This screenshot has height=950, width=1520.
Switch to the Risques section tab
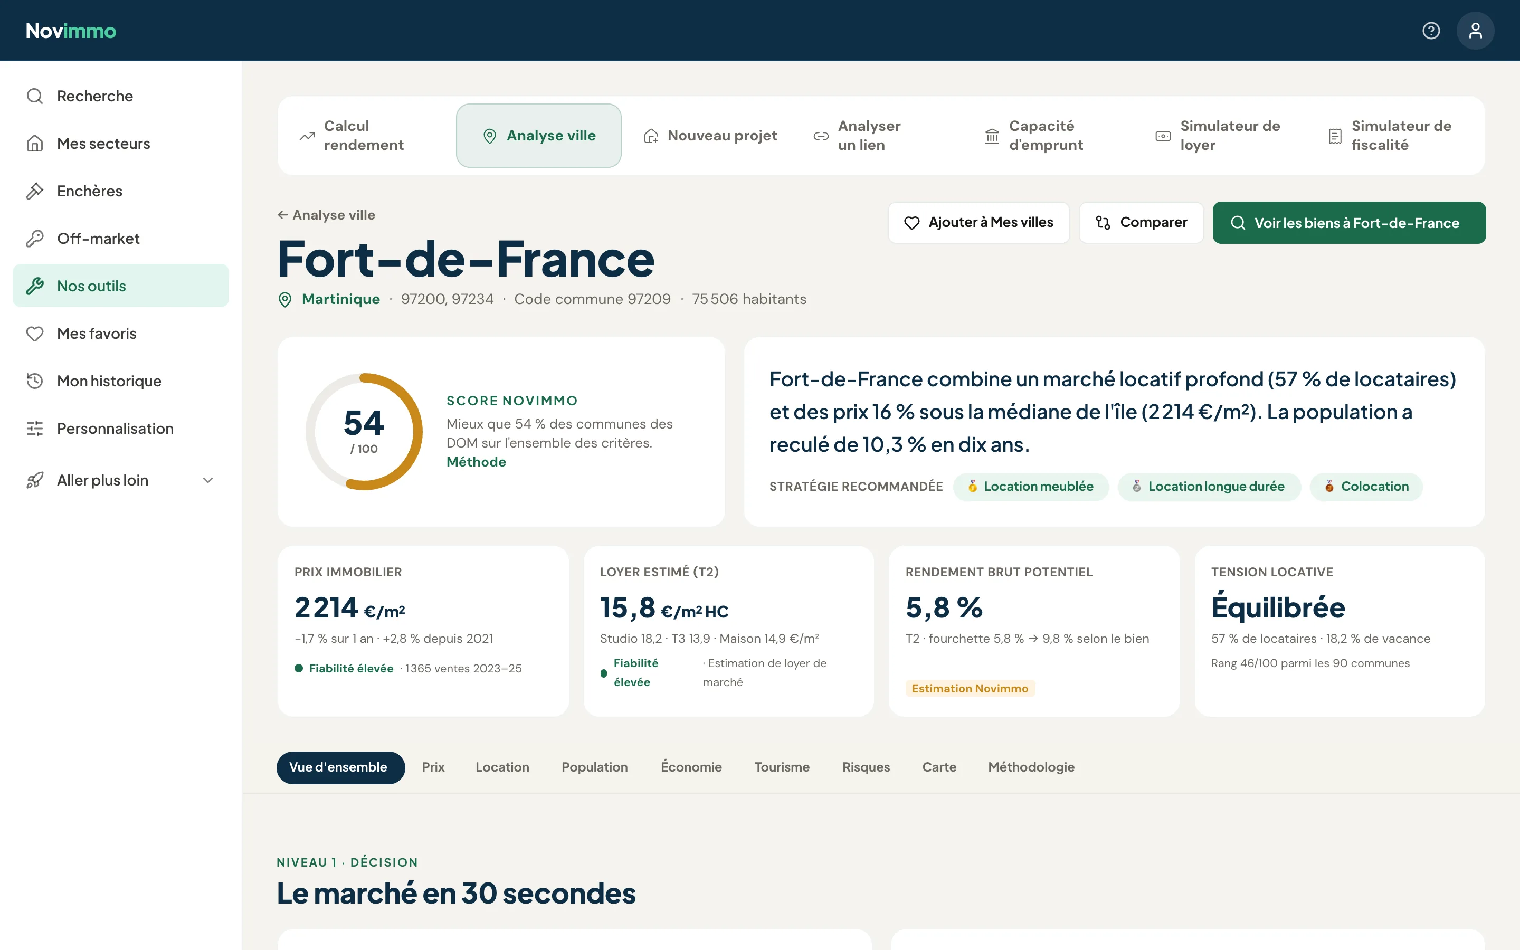[x=866, y=767]
